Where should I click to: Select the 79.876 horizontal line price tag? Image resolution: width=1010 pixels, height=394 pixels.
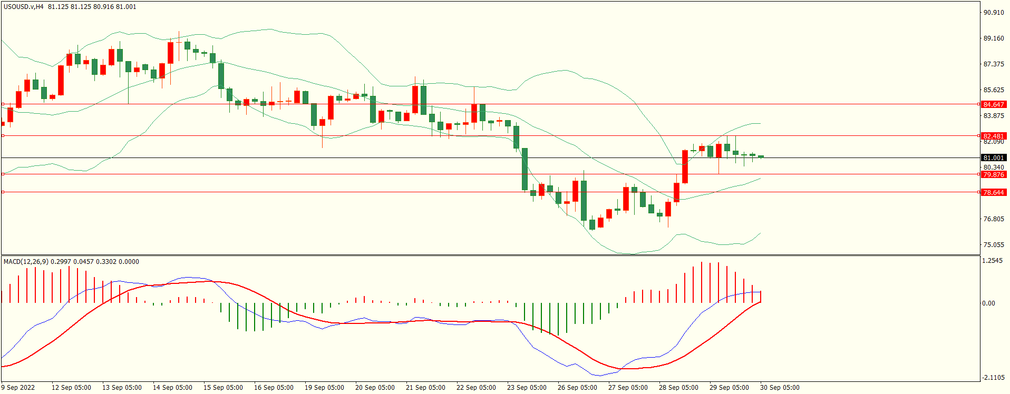click(x=994, y=174)
